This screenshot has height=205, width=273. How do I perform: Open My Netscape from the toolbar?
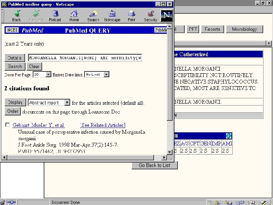coord(112,16)
